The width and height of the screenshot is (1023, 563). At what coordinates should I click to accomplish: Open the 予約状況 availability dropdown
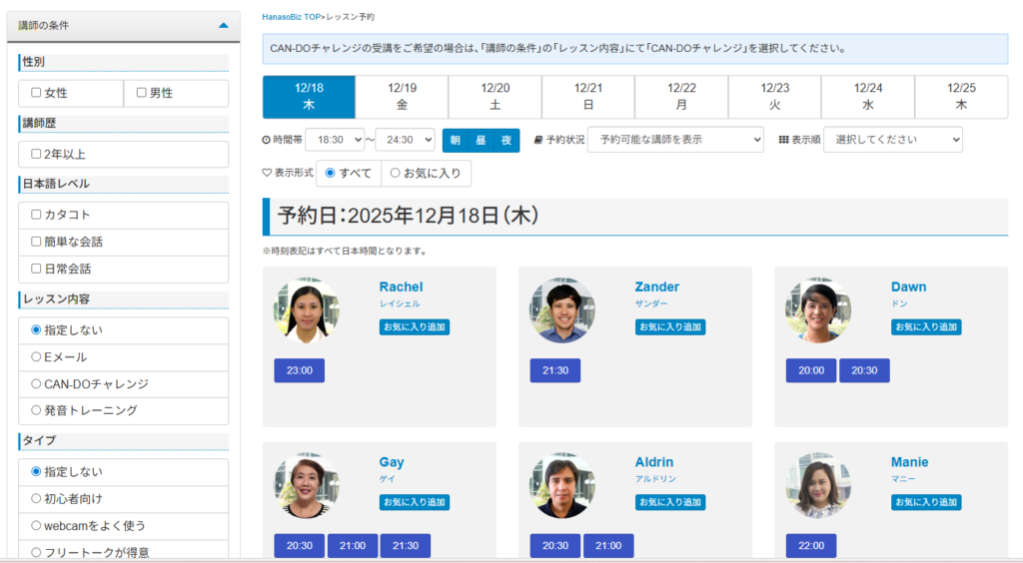click(x=675, y=140)
